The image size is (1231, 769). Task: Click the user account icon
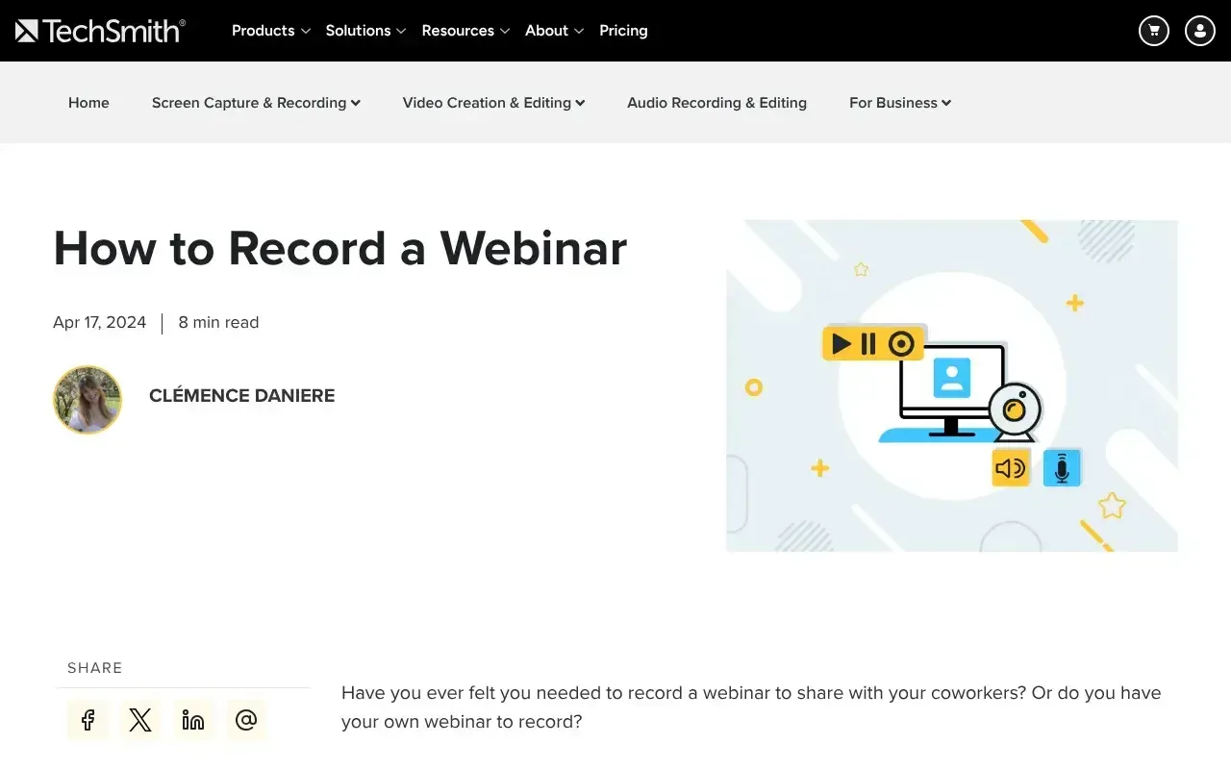(x=1199, y=31)
